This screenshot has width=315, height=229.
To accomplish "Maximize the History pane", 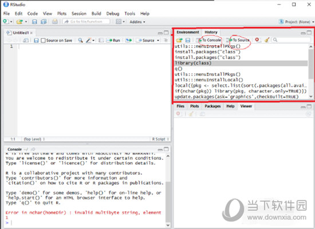I will [x=309, y=33].
